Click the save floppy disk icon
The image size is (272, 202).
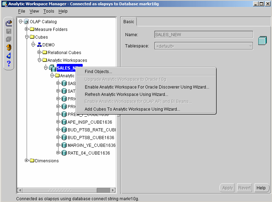9,31
